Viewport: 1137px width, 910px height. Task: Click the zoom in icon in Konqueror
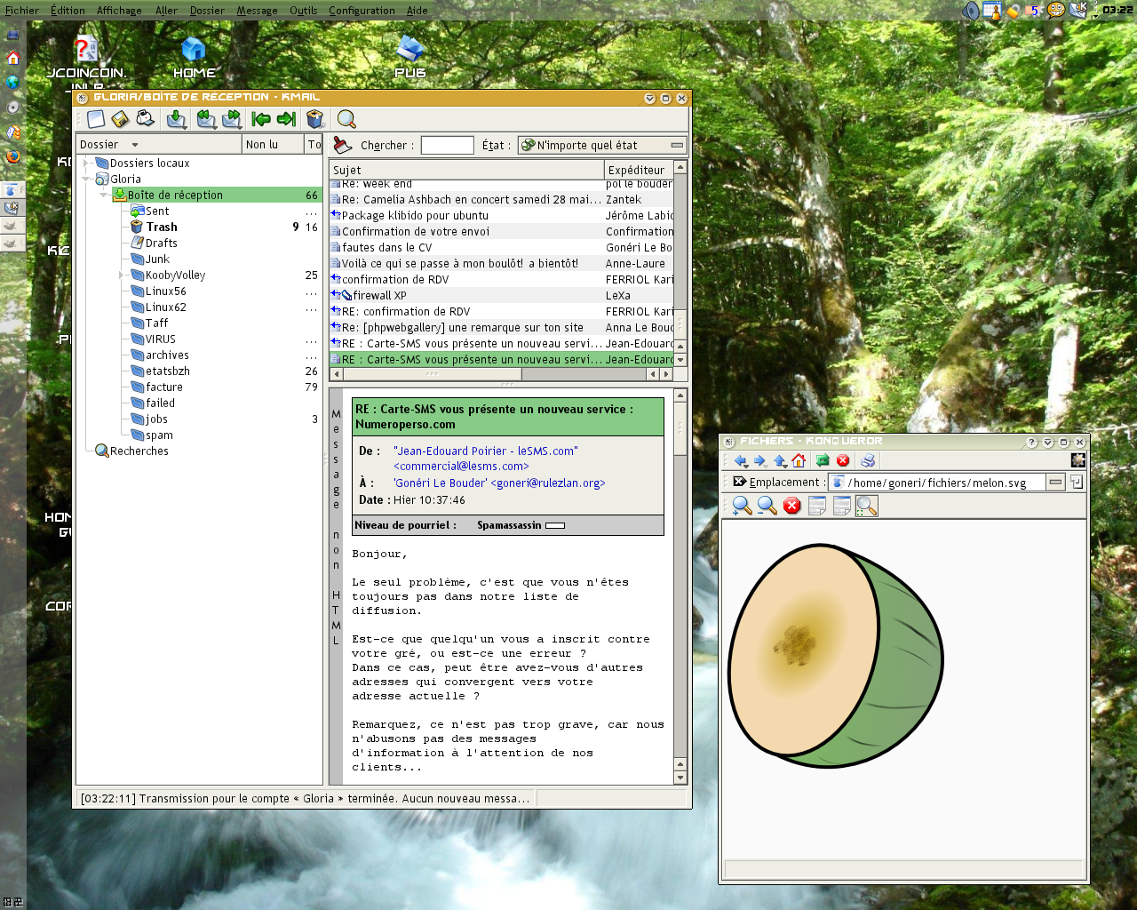[742, 506]
